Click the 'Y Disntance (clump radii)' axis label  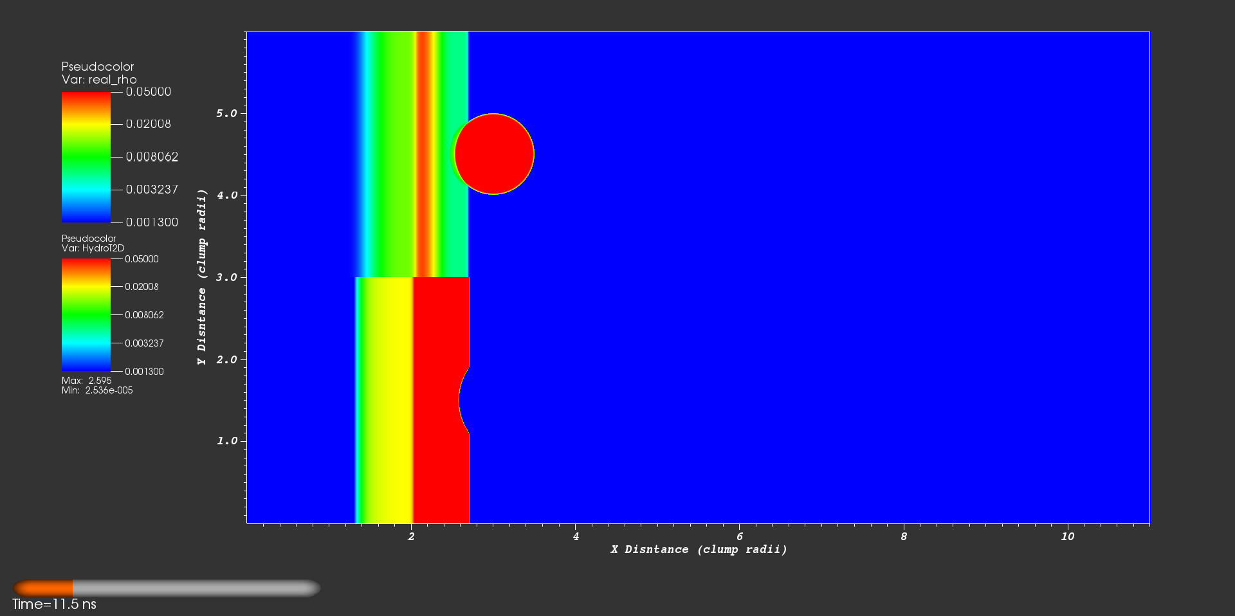pos(202,277)
